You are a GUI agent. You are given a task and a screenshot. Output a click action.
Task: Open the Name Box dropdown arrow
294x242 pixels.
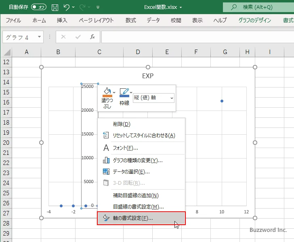(x=39, y=37)
